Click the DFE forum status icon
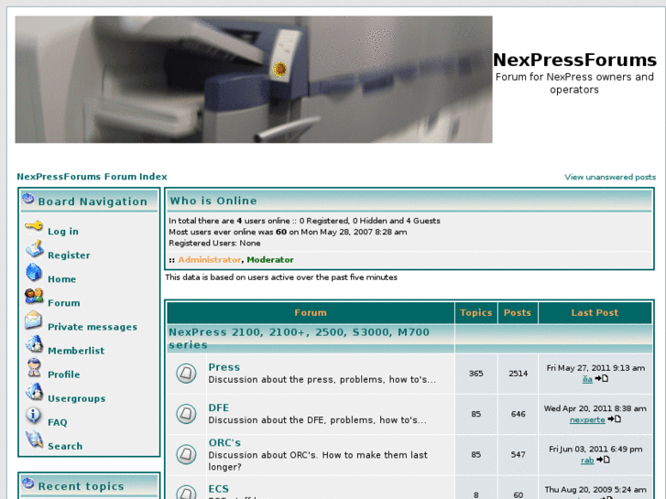The width and height of the screenshot is (666, 499). pyautogui.click(x=186, y=414)
